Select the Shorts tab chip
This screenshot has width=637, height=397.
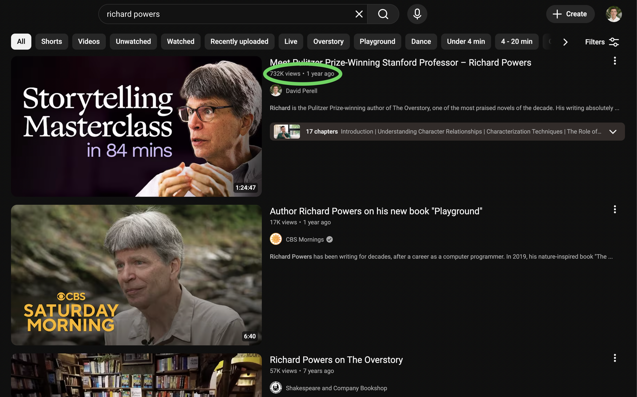[51, 42]
